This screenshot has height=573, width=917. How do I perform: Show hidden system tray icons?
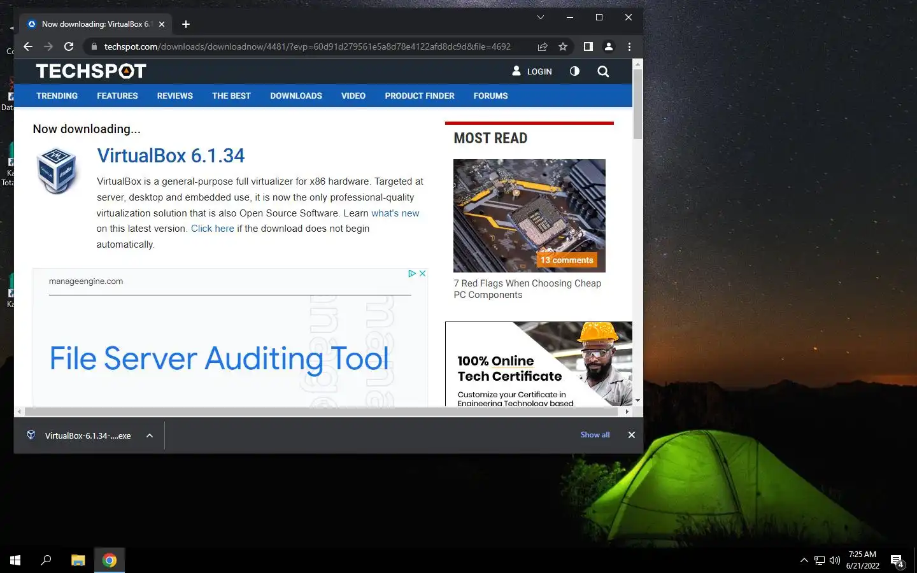pyautogui.click(x=804, y=560)
